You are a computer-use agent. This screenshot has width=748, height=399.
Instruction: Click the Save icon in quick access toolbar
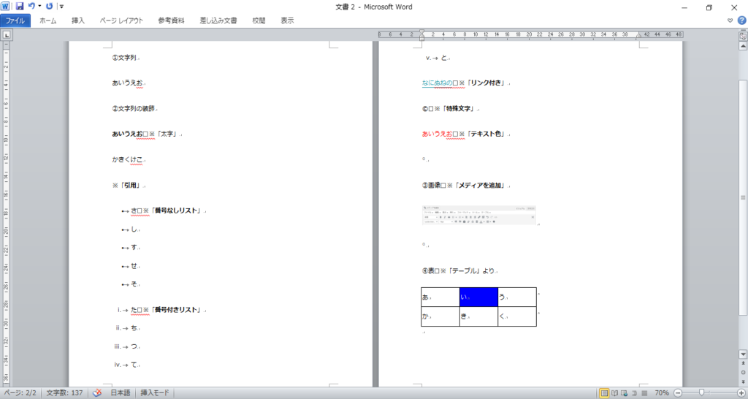click(x=20, y=6)
